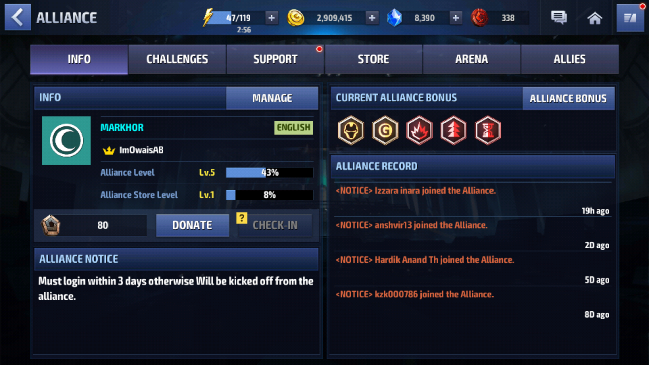
Task: Open the ALLIANCE BONUS details button
Action: tap(568, 98)
